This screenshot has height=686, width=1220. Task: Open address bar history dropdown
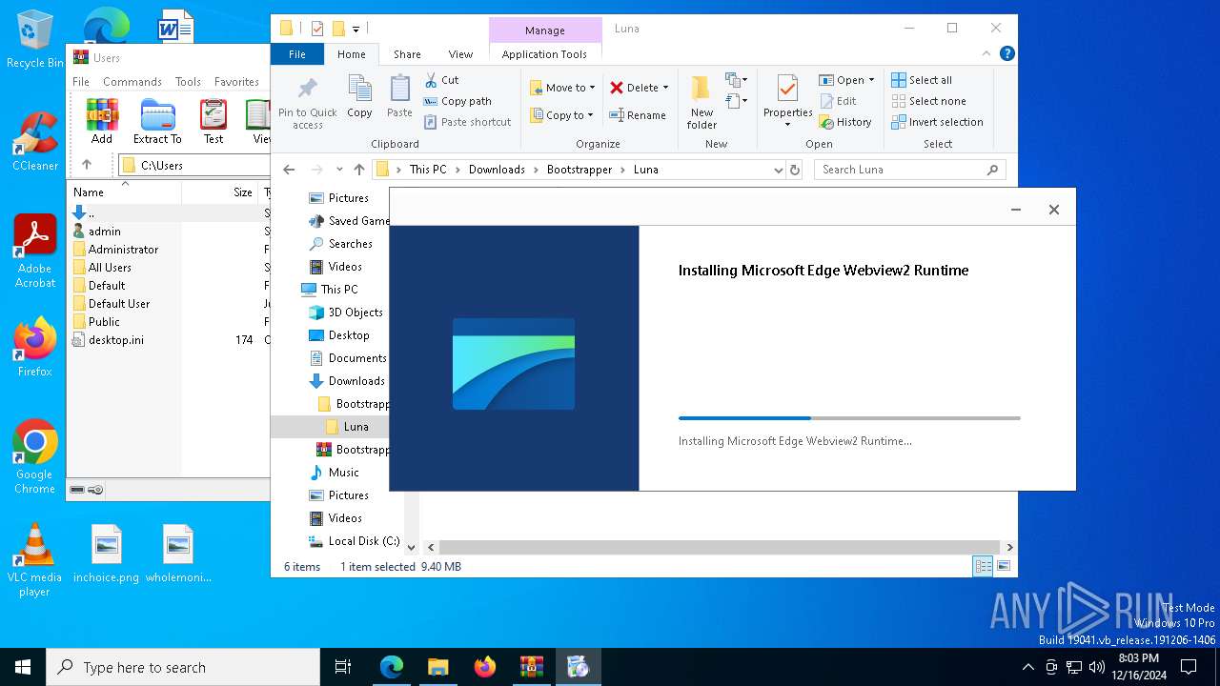(779, 170)
